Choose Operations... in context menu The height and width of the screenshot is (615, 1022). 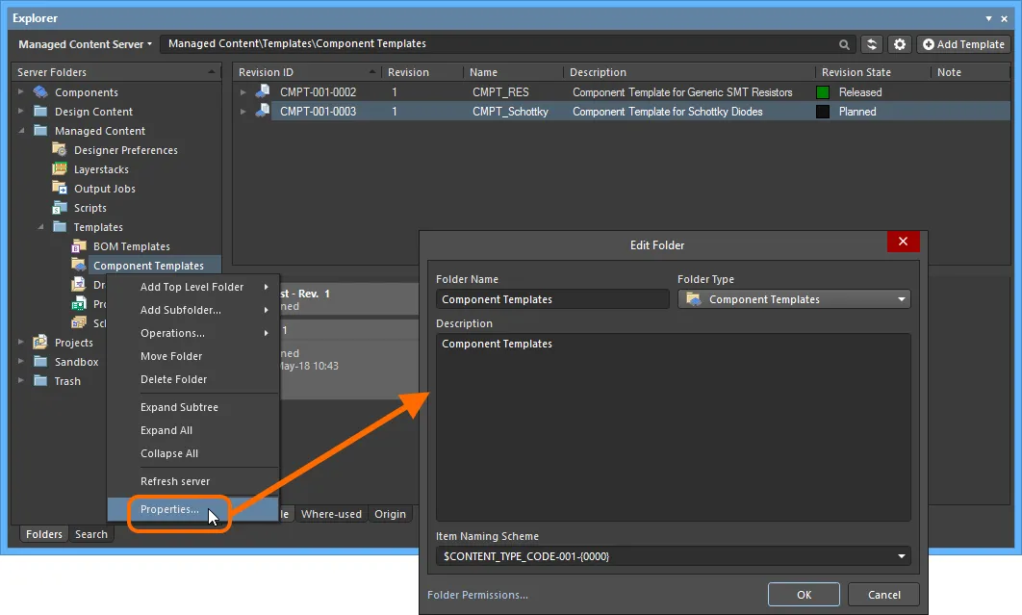click(x=192, y=333)
